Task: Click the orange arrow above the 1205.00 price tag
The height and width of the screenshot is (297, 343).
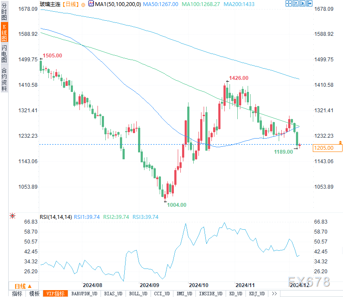Action: [x=340, y=142]
